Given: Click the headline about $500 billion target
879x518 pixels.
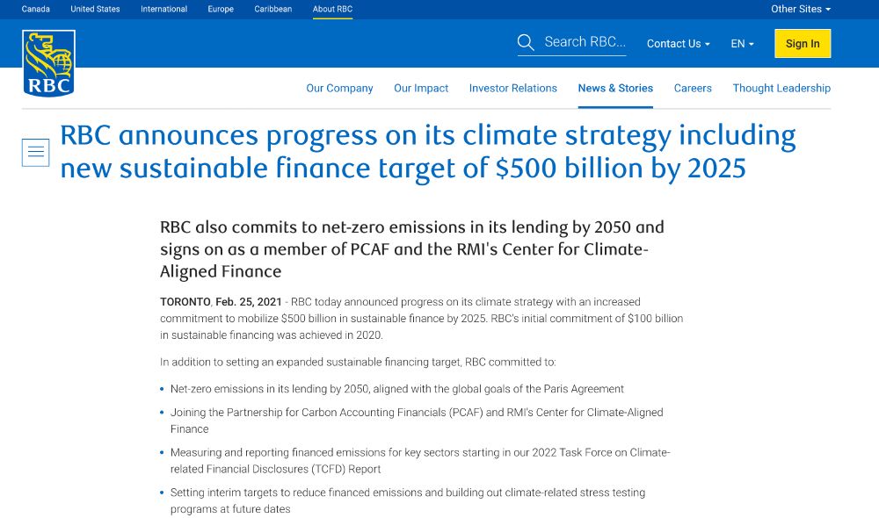Looking at the screenshot, I should tap(428, 152).
